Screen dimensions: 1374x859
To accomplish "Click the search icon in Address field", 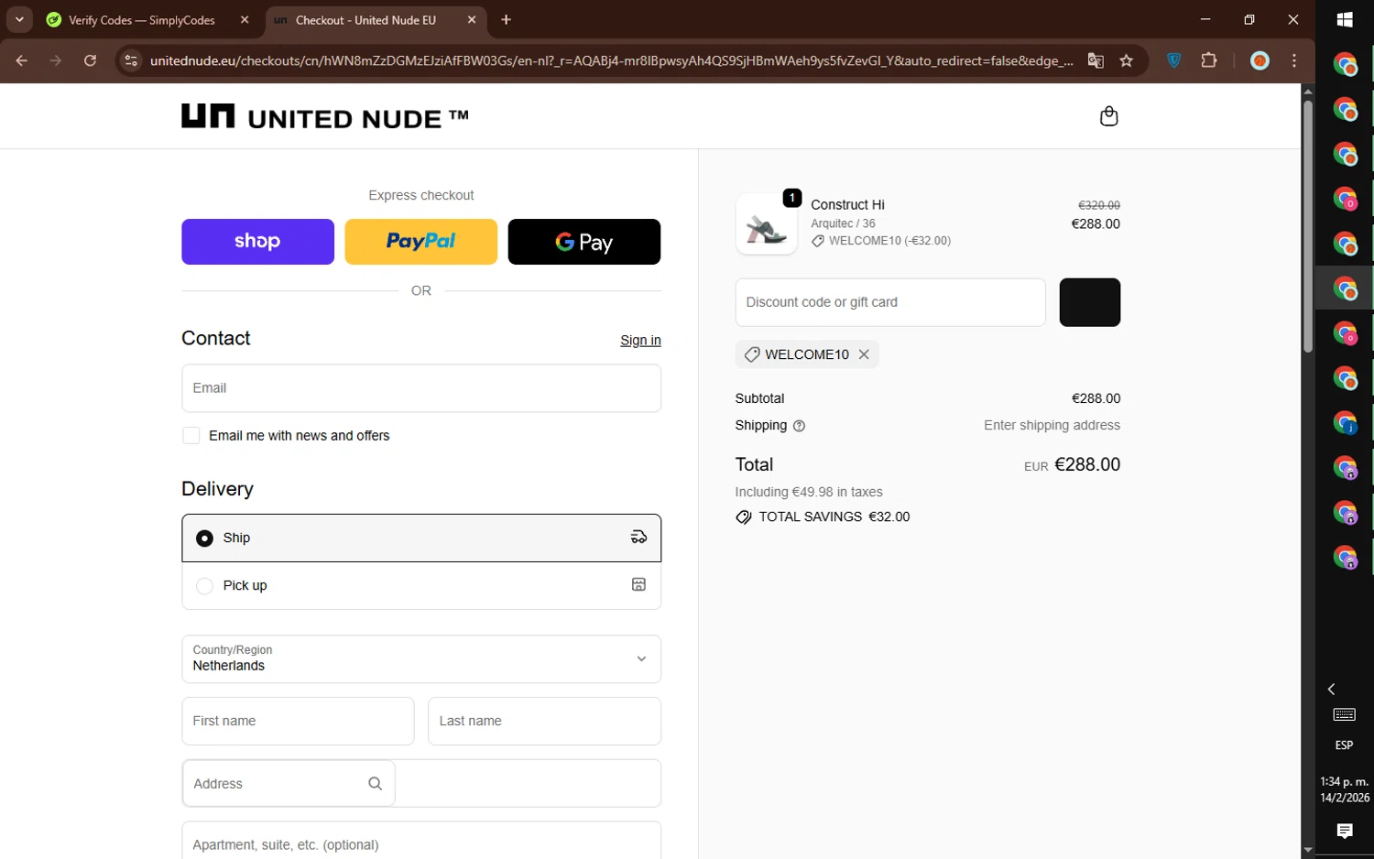I will [x=375, y=783].
